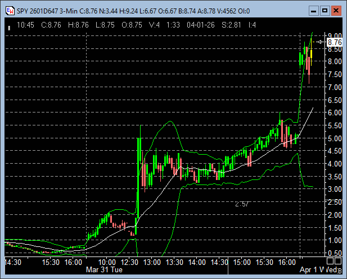Click the current price label 8.76
The image size is (347, 279).
[335, 42]
